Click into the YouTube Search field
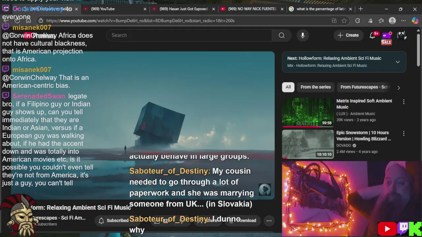Viewport: 422px width, 237px height. pos(189,35)
